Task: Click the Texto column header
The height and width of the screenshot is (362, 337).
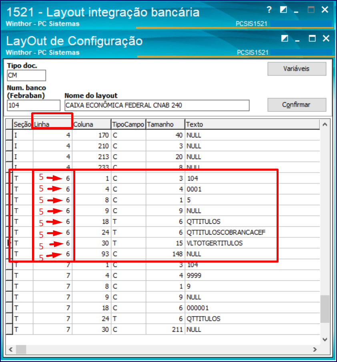Action: [252, 124]
